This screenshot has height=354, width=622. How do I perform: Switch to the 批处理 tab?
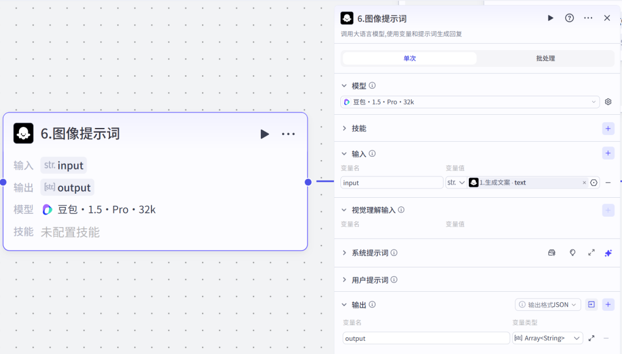(545, 58)
